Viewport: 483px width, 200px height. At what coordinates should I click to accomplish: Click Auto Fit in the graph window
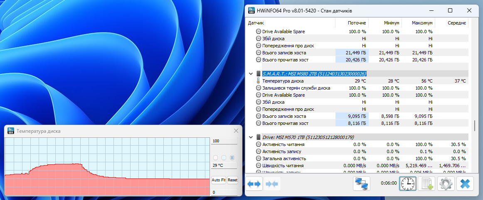click(x=219, y=180)
